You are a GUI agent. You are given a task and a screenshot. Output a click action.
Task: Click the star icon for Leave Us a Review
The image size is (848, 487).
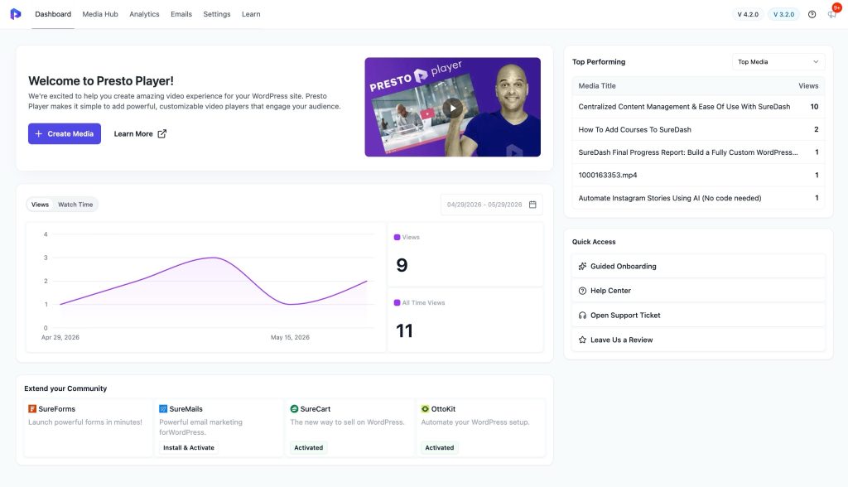click(x=582, y=340)
